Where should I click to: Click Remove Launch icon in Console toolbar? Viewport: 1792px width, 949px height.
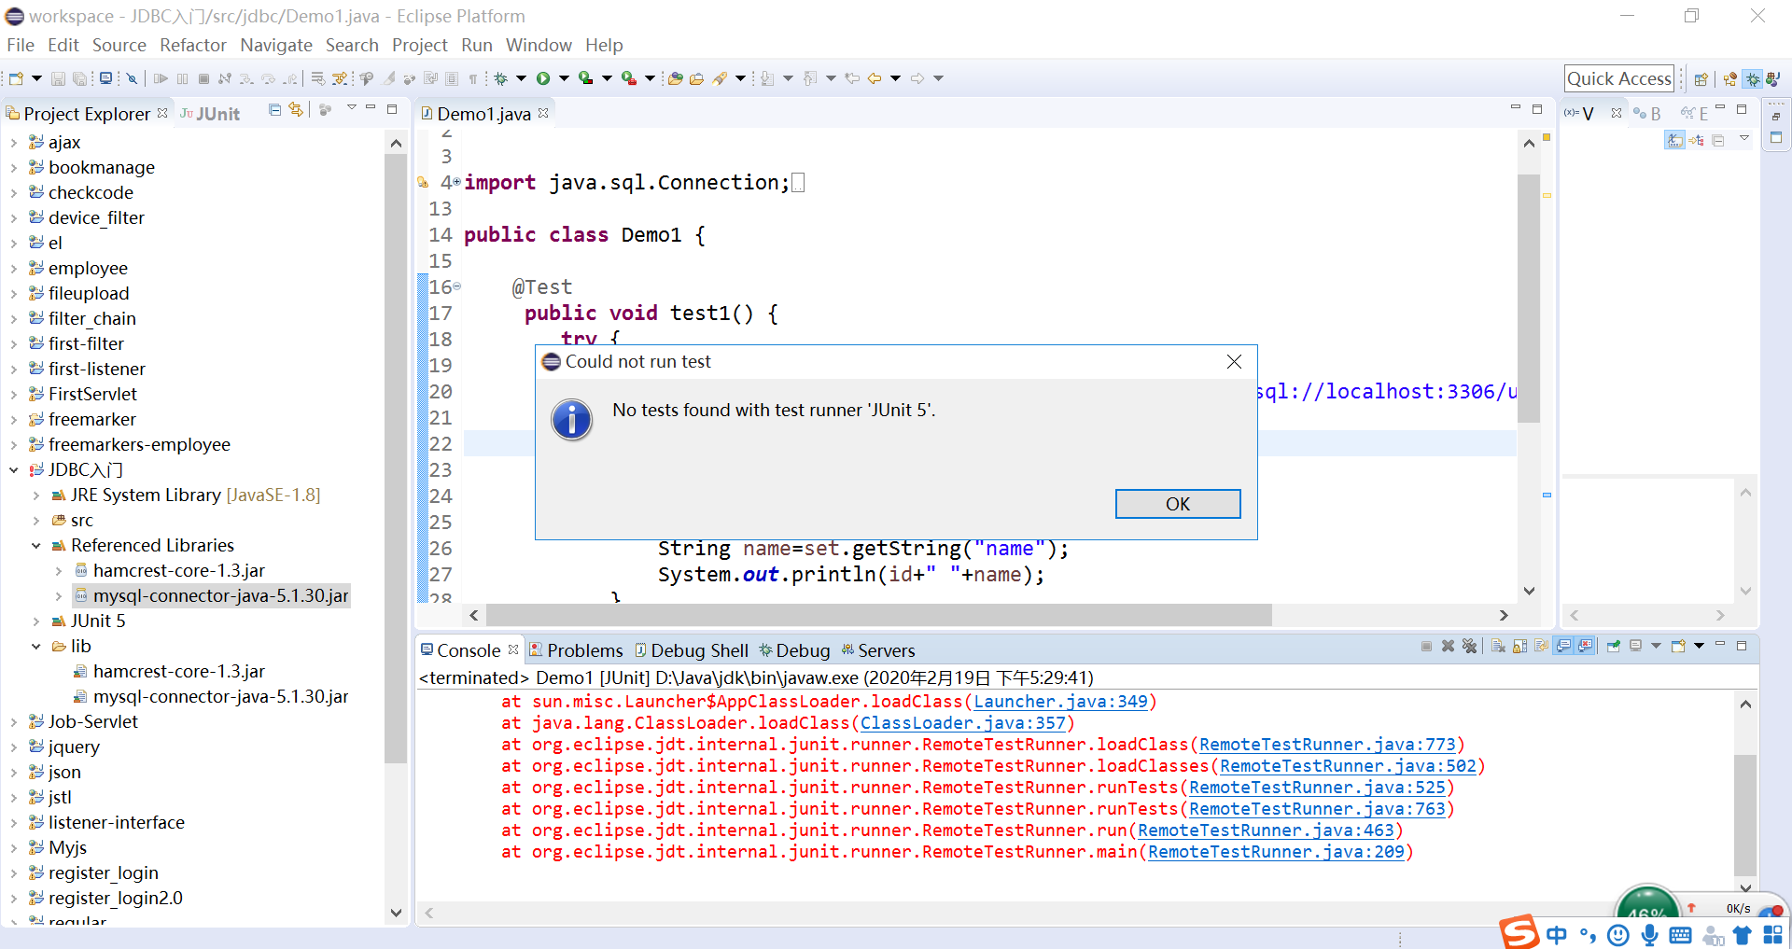point(1448,646)
